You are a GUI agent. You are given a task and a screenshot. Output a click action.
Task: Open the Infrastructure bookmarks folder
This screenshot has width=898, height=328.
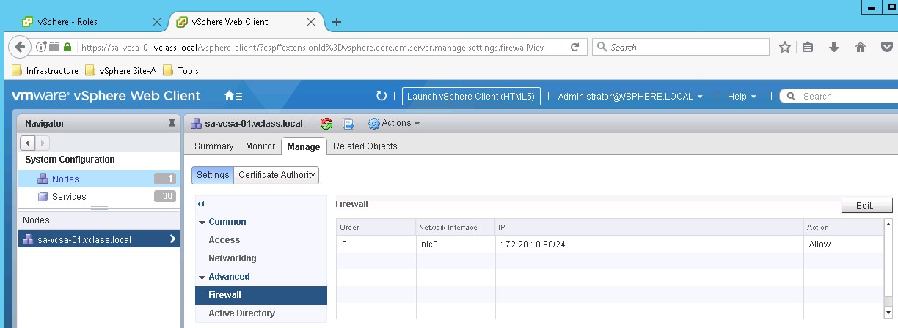coord(45,71)
